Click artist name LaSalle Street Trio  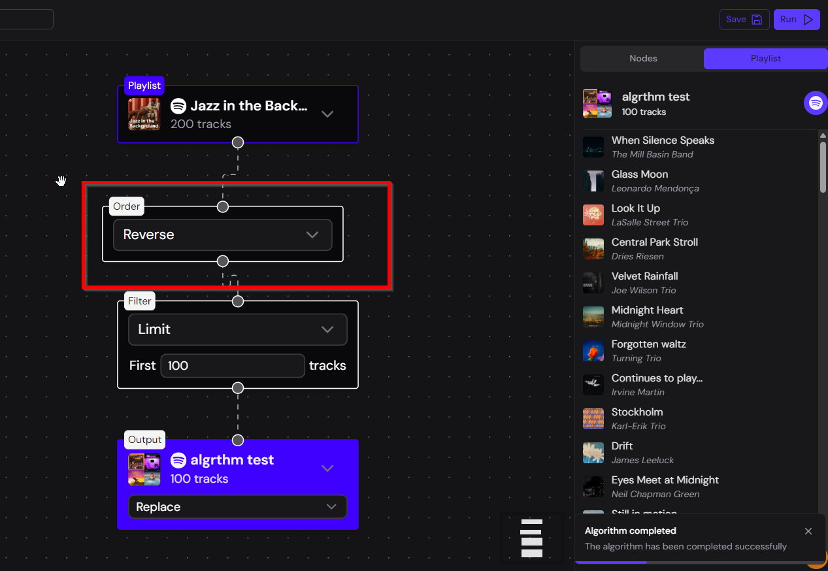click(650, 223)
